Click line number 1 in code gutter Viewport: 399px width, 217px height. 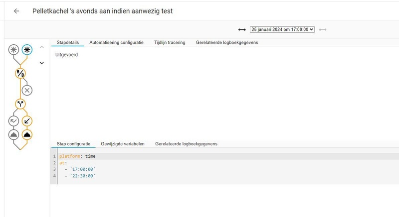coord(54,156)
